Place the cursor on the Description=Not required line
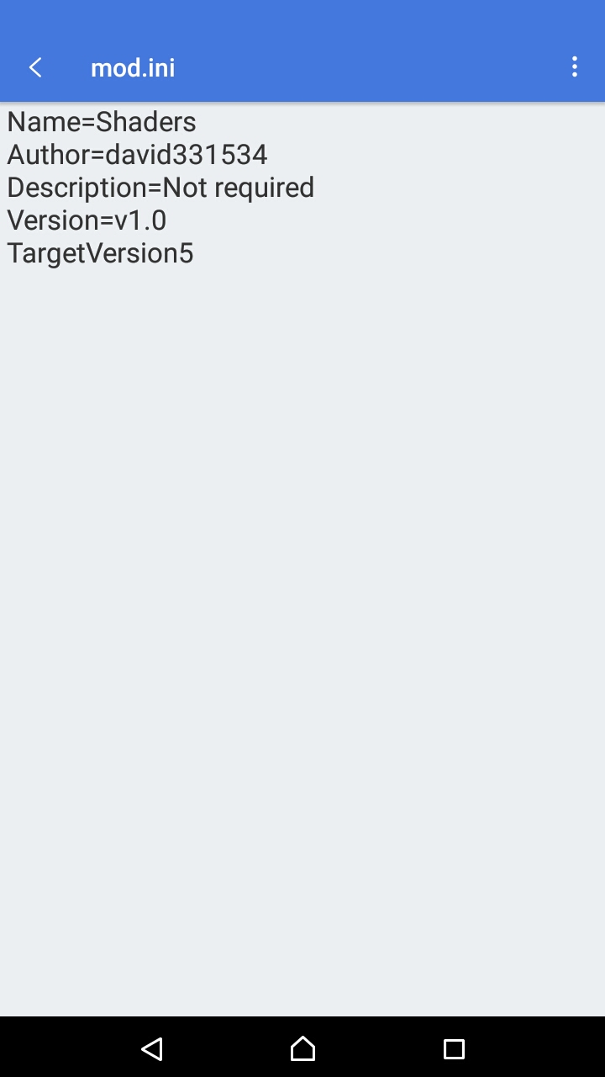605x1077 pixels. click(160, 188)
